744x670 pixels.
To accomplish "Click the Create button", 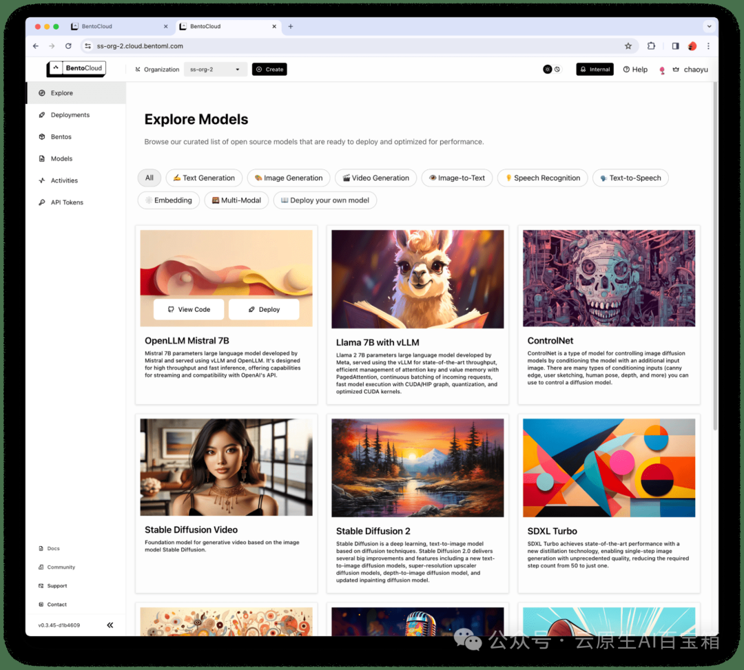I will coord(269,70).
